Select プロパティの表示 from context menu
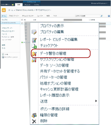Screen dimensions: 111x125 [x=52, y=26]
